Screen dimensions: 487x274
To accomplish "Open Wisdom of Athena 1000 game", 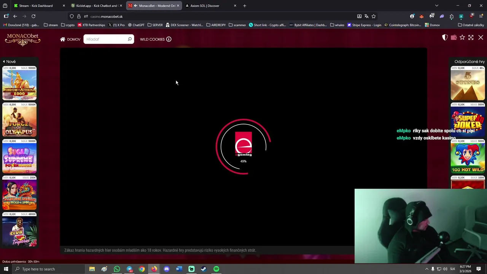I will (19, 83).
